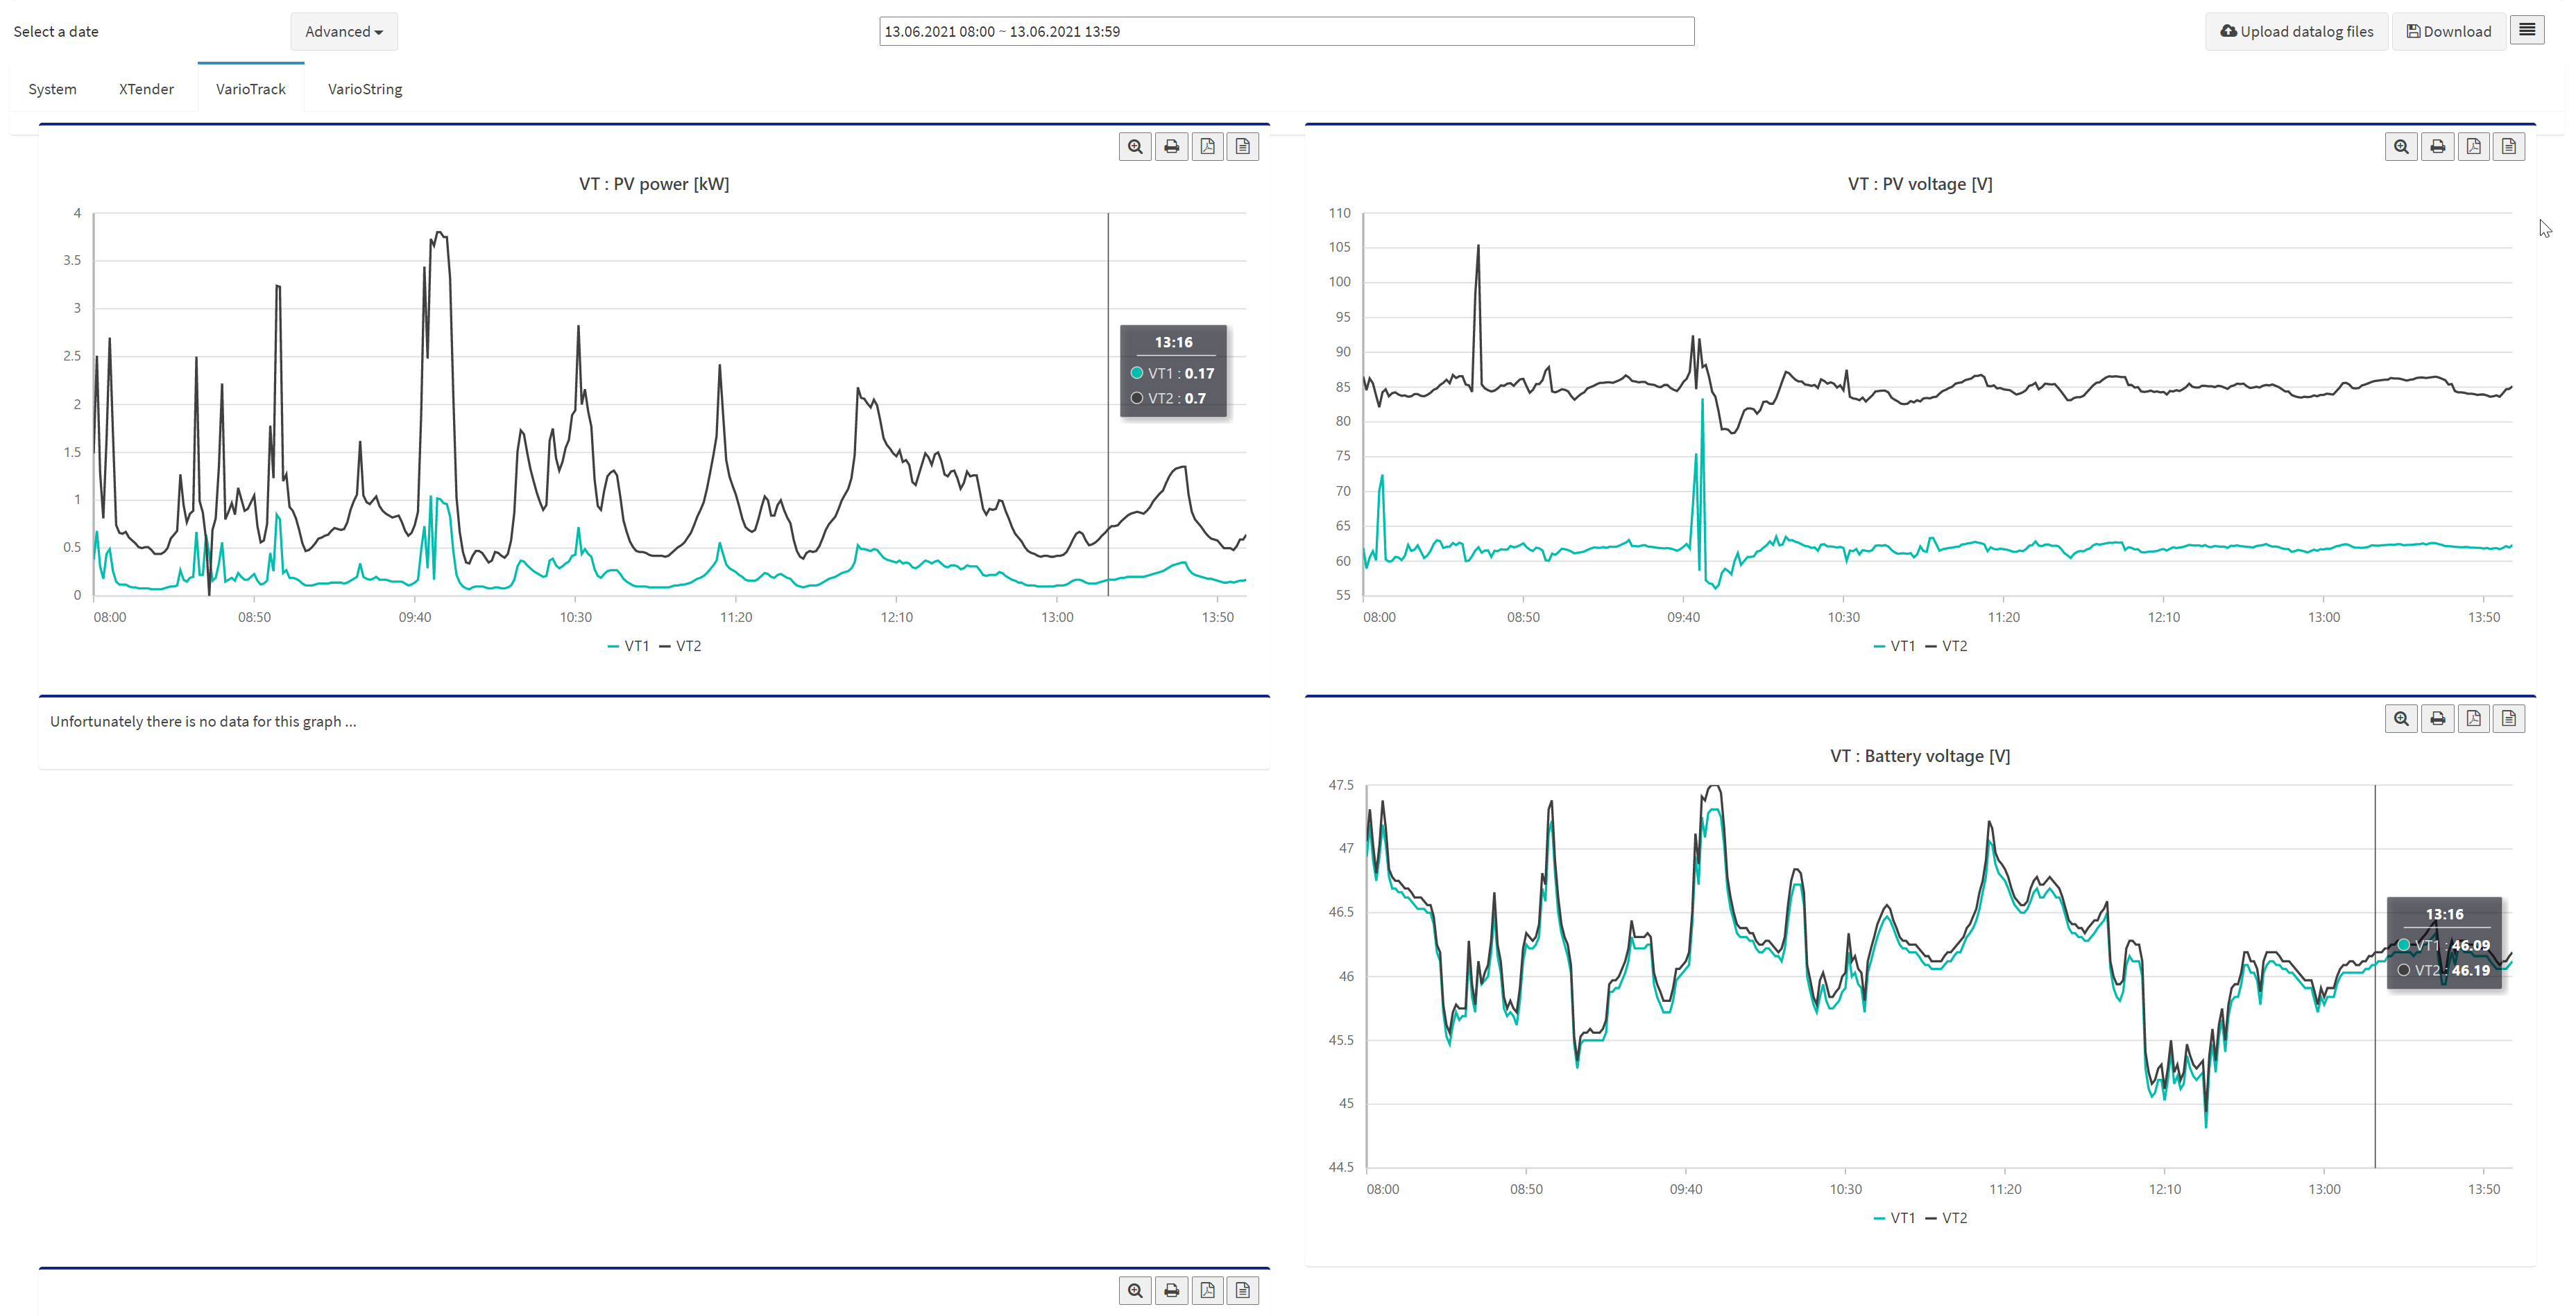This screenshot has width=2576, height=1316.
Task: Click the 'no data for this graph' message
Action: click(203, 722)
